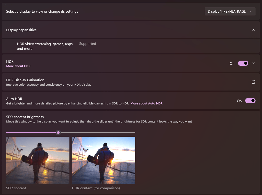Image resolution: width=262 pixels, height=195 pixels.
Task: Click the Select a display instruction label
Action: pyautogui.click(x=42, y=11)
